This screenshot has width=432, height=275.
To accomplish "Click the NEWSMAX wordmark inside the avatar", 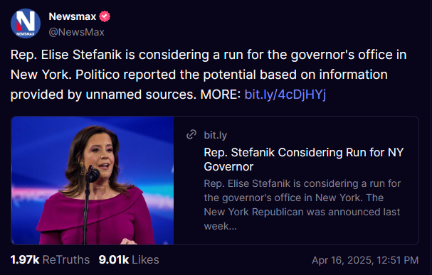I will tap(25, 34).
